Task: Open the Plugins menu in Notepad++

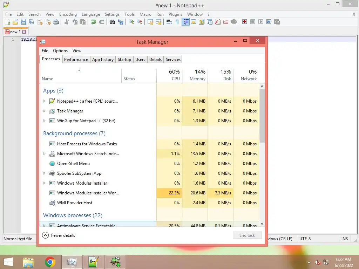Action: coord(175,14)
